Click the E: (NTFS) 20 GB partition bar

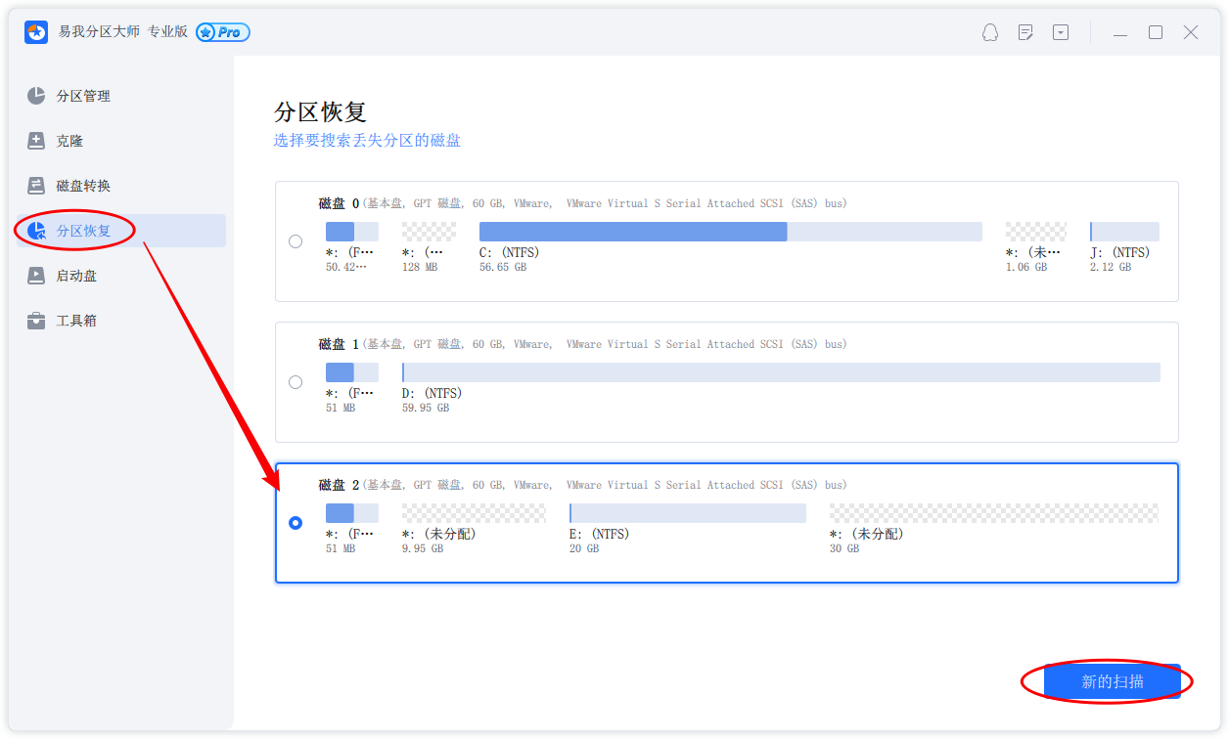[x=687, y=513]
